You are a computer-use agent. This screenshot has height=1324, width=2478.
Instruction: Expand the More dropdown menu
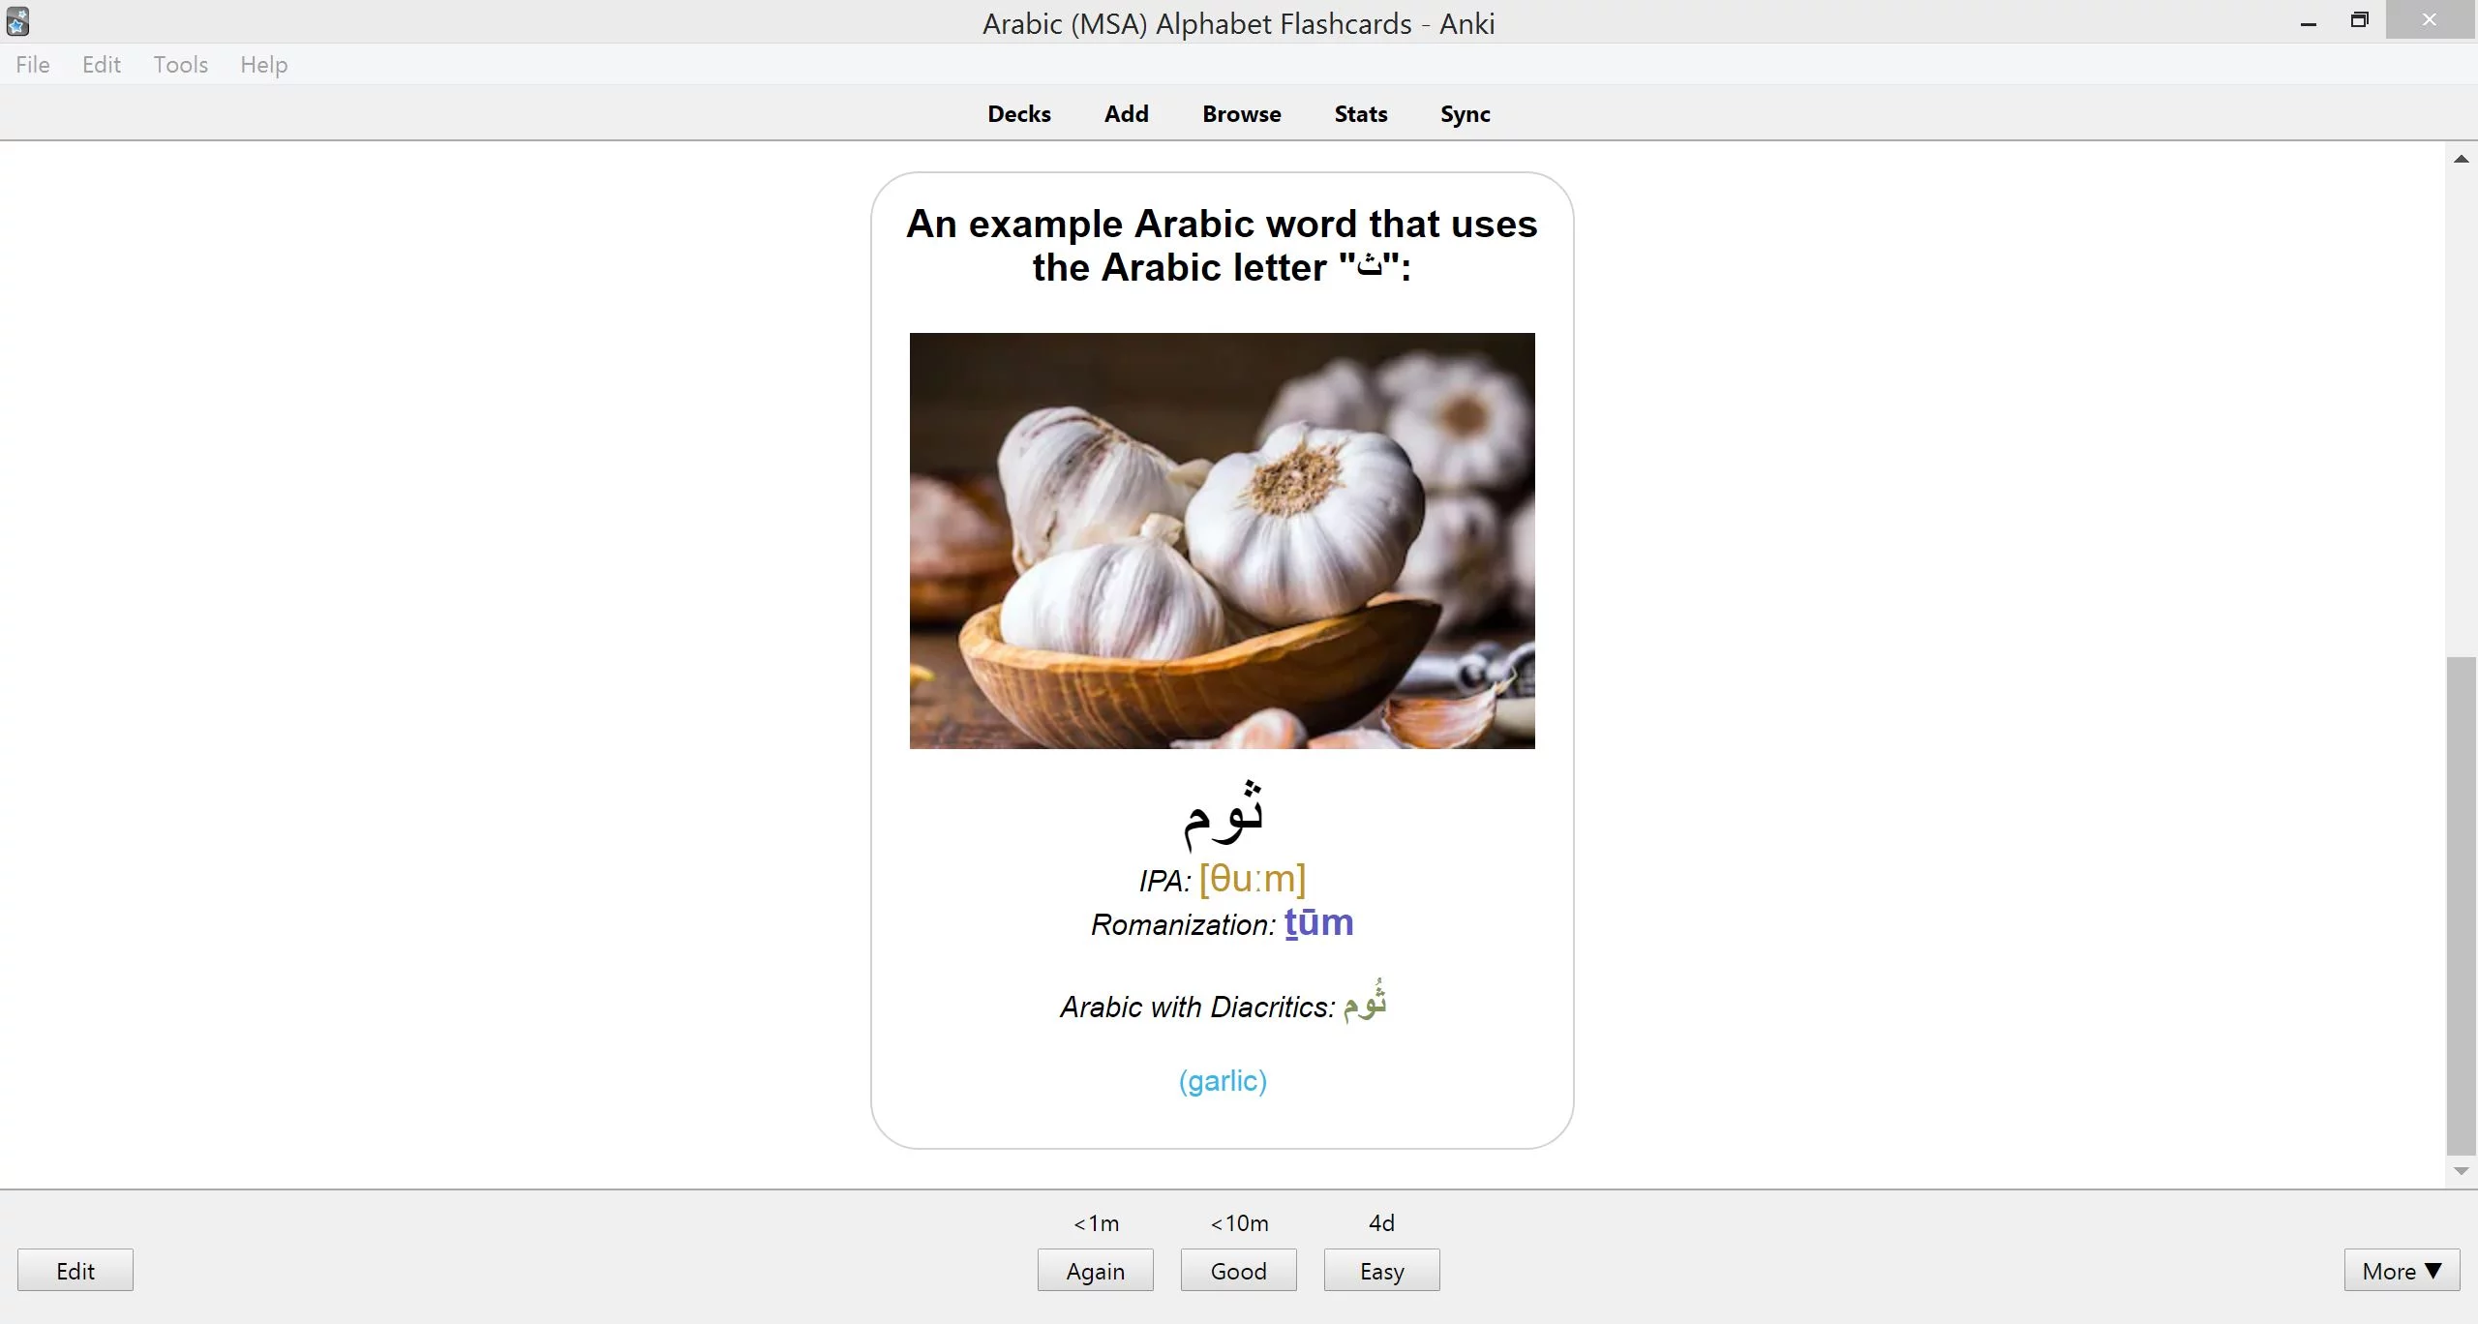pyautogui.click(x=2401, y=1271)
